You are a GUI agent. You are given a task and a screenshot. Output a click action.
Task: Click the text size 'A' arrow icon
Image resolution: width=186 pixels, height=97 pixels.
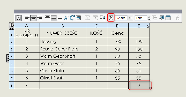tap(66, 18)
